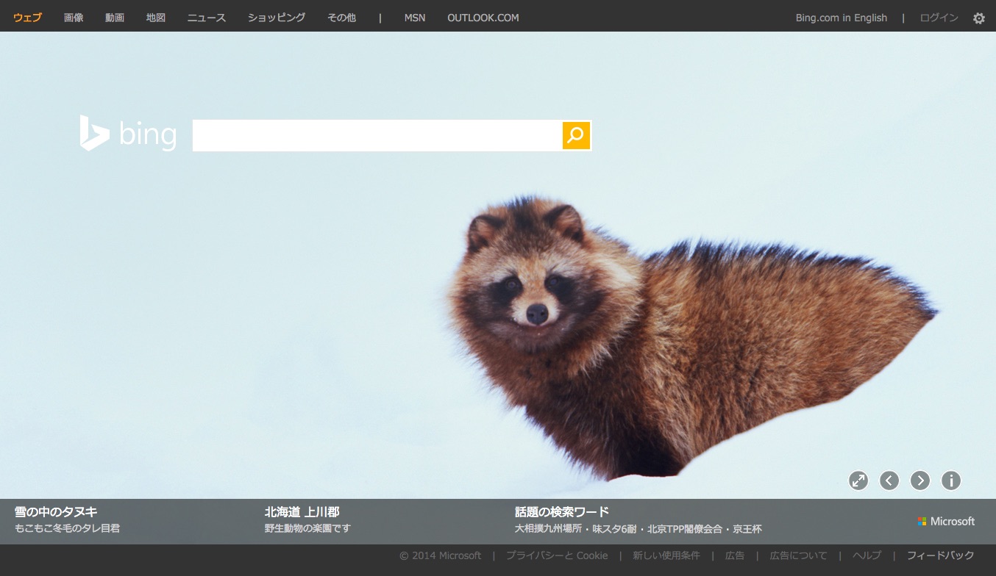The width and height of the screenshot is (996, 576).
Task: Open the 雪の中のタヌキ image caption
Action: click(x=56, y=512)
